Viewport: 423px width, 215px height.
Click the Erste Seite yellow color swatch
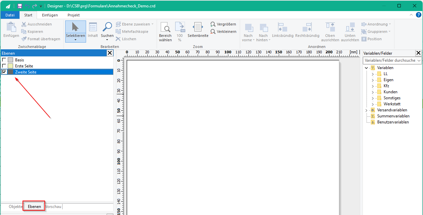tap(10, 66)
